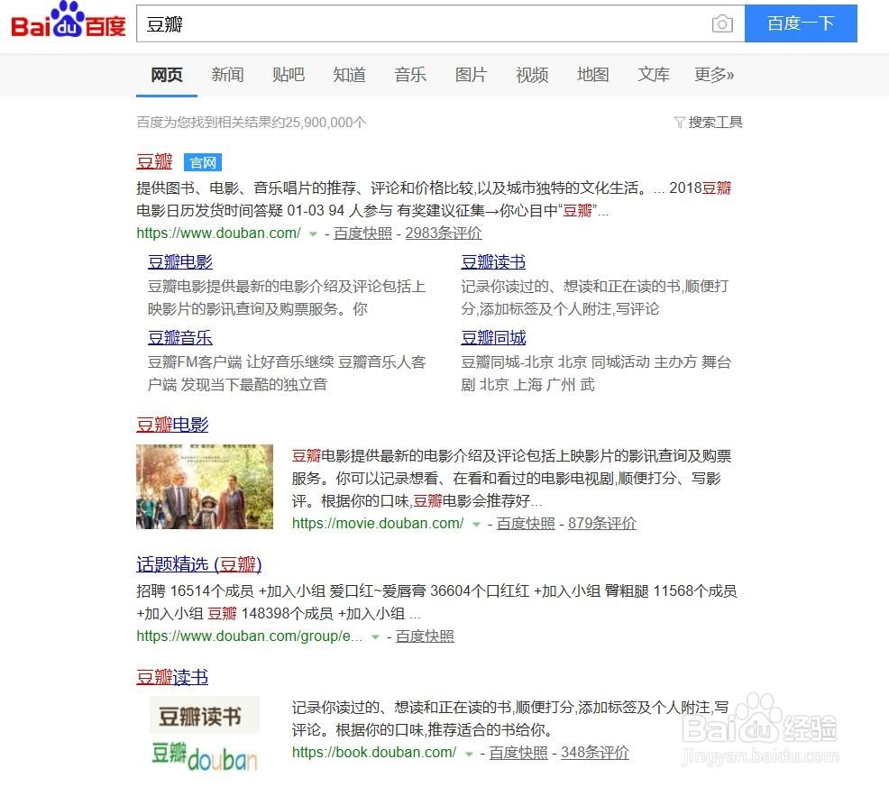Click the https://book.douban.com/ URL

pos(374,753)
